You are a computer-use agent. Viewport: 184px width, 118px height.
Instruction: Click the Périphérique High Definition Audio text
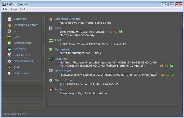(83, 93)
